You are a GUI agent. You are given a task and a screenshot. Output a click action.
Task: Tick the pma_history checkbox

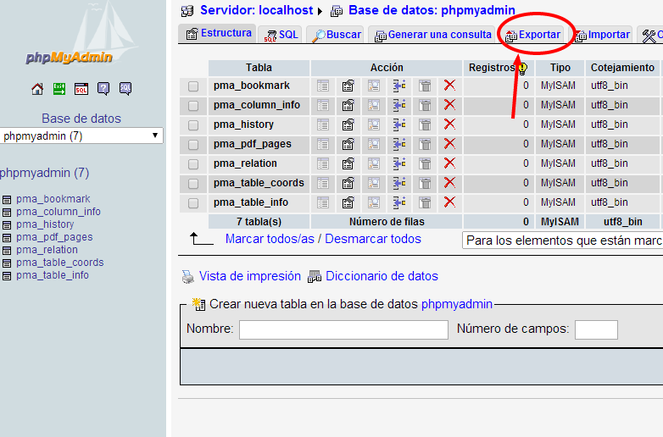coord(193,125)
